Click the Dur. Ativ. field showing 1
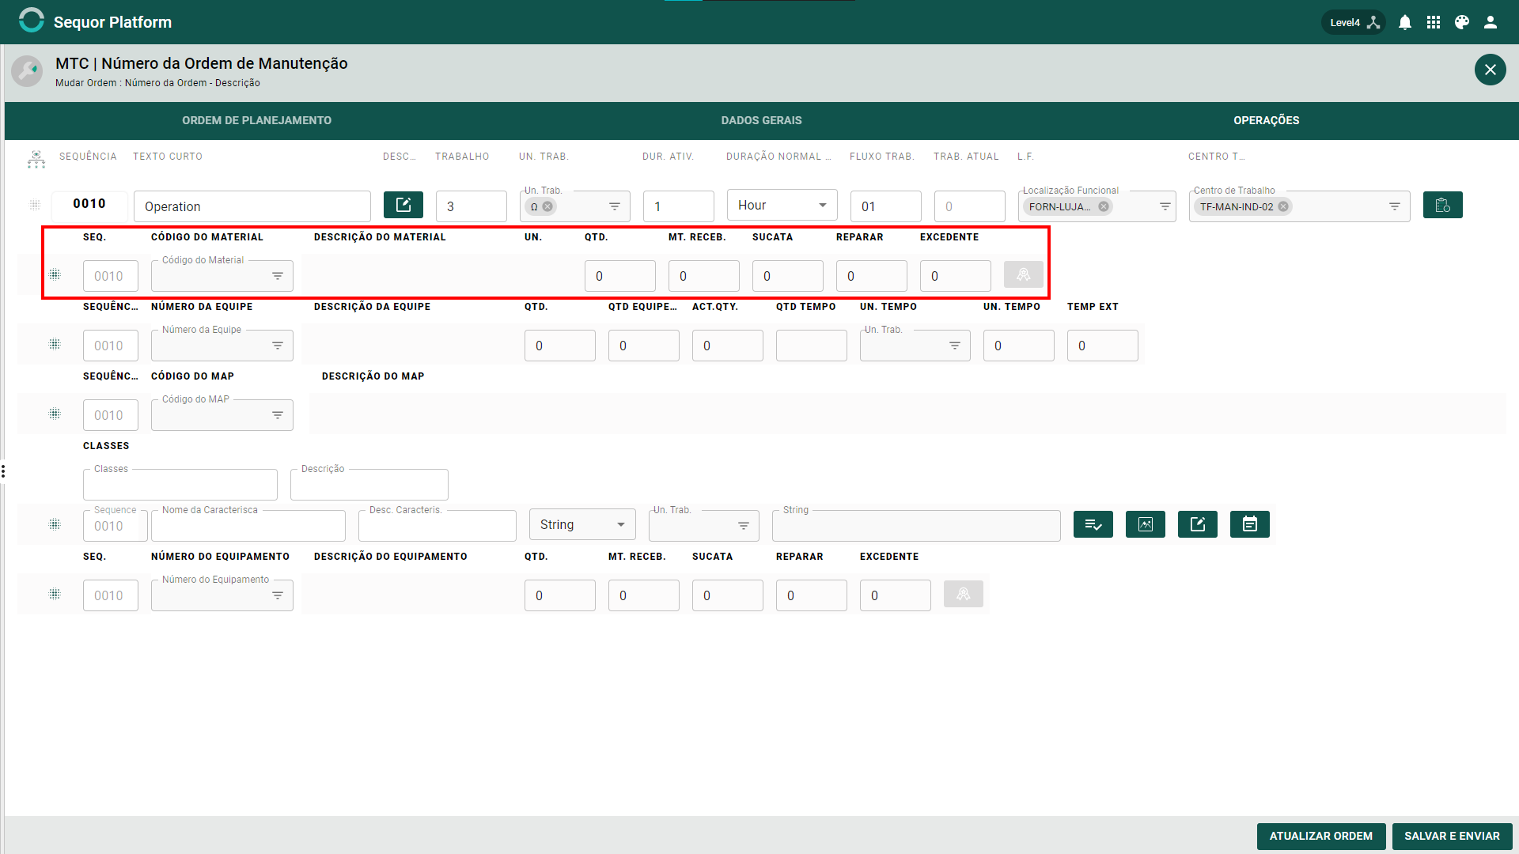Image resolution: width=1519 pixels, height=854 pixels. click(x=679, y=206)
